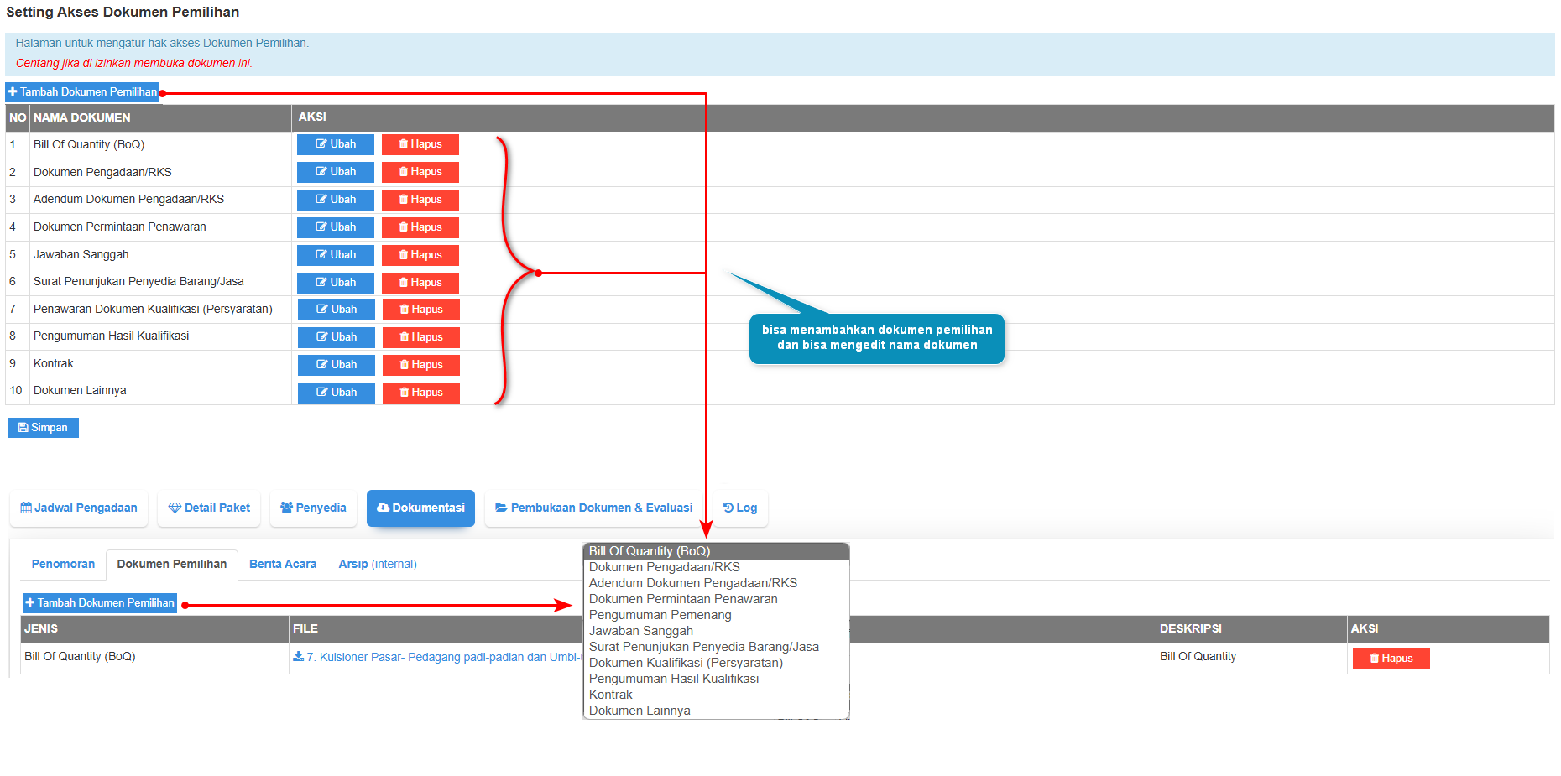The height and width of the screenshot is (776, 1561).
Task: Edit Penawaran Dokumen Kualifikasi (Persyaratan) row
Action: (x=337, y=310)
